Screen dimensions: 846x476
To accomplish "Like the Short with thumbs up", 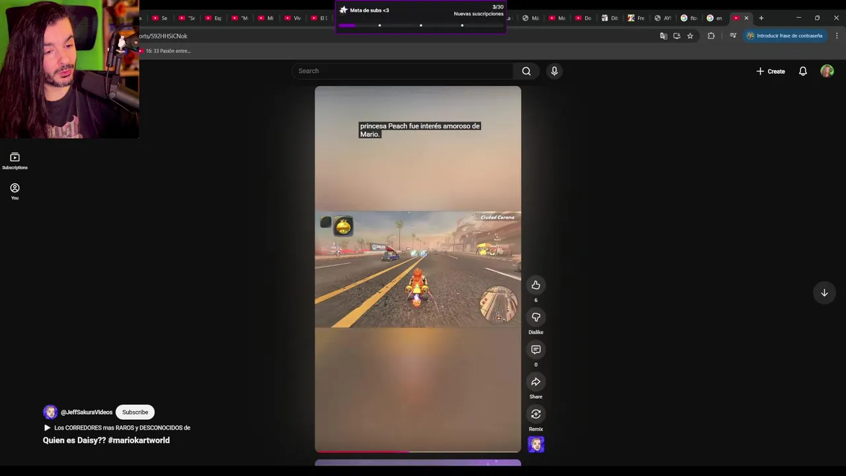I will click(536, 285).
